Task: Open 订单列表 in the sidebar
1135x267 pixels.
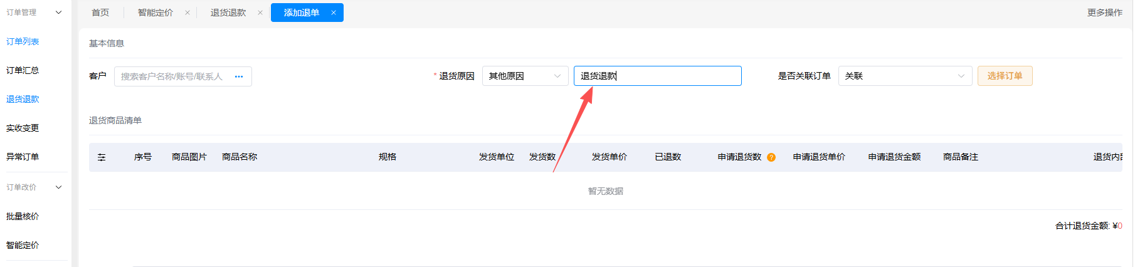Action: coord(23,41)
